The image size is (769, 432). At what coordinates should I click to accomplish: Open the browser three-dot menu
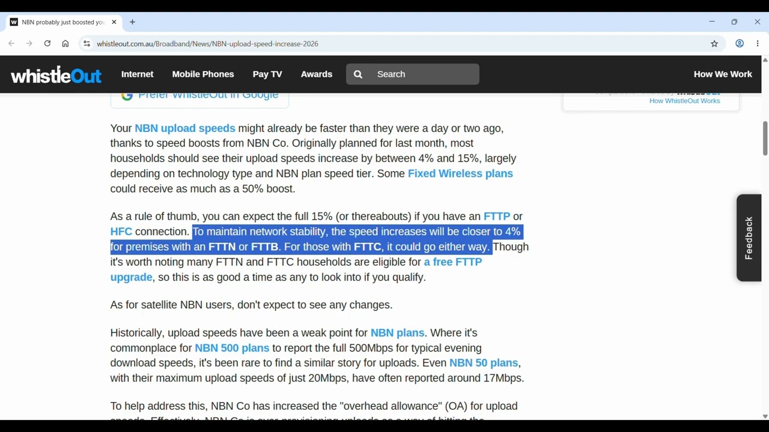coord(758,44)
